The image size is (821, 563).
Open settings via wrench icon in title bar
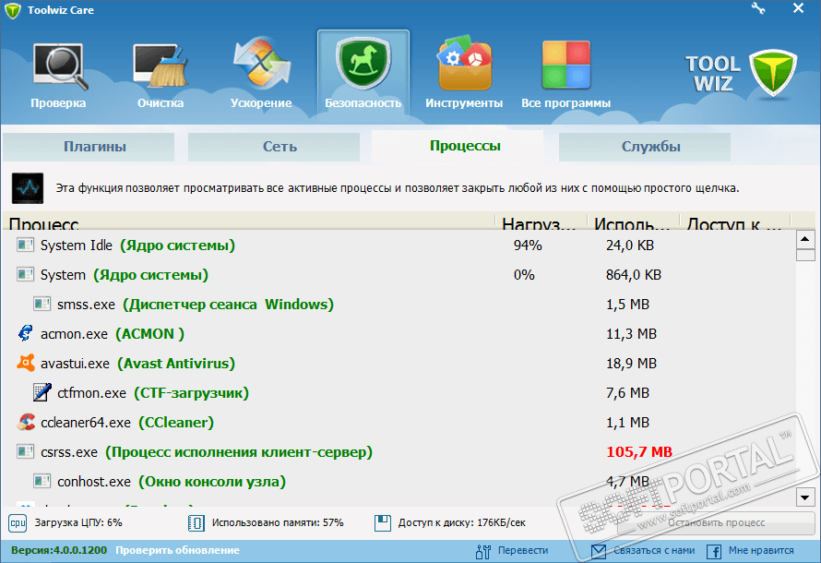(758, 8)
